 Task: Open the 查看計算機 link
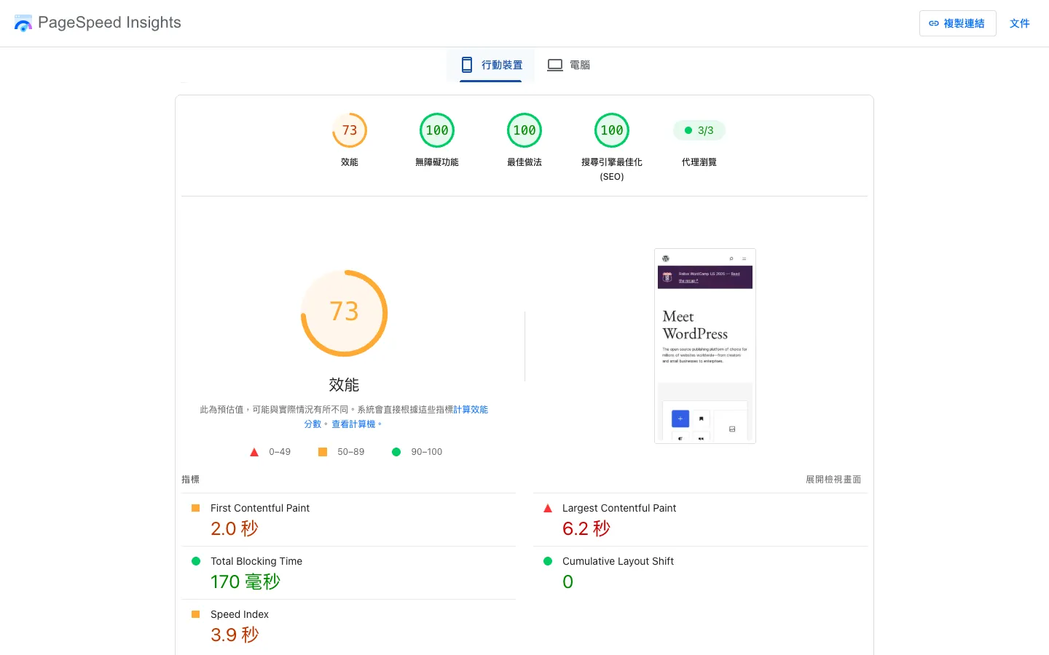point(353,424)
